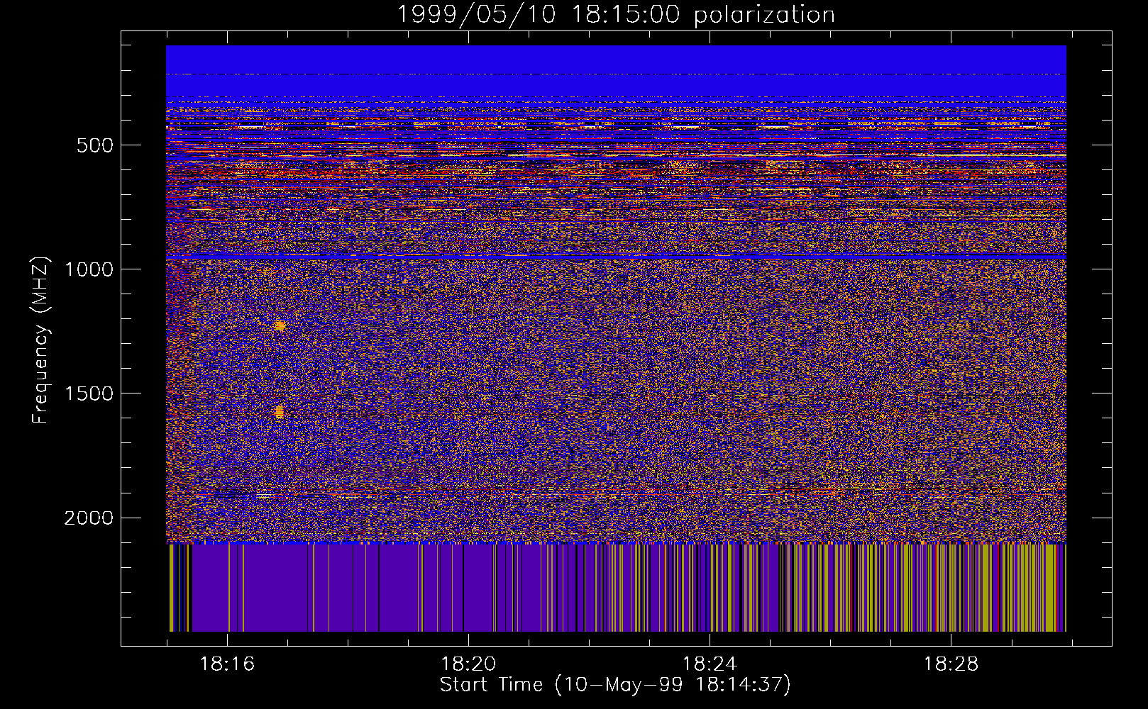The image size is (1148, 709).
Task: Click the 2000 frequency tick label
Action: [89, 518]
